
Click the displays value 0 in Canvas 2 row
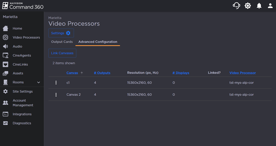pyautogui.click(x=174, y=94)
